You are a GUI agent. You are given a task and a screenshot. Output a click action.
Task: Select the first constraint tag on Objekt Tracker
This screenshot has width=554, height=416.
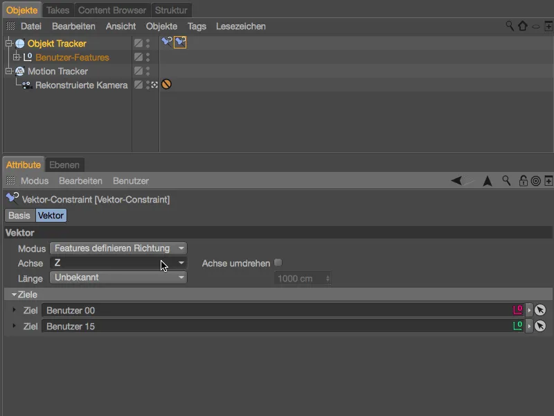tap(166, 42)
